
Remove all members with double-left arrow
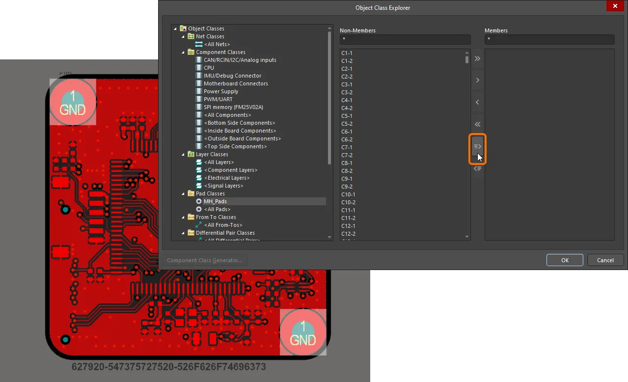(477, 124)
